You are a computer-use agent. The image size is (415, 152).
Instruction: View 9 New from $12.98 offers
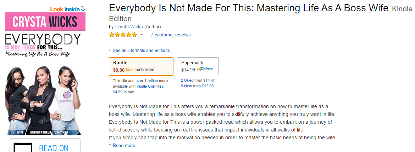point(197,86)
